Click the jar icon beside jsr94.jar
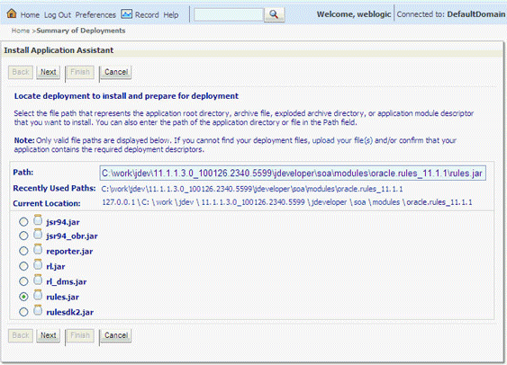 (x=38, y=220)
